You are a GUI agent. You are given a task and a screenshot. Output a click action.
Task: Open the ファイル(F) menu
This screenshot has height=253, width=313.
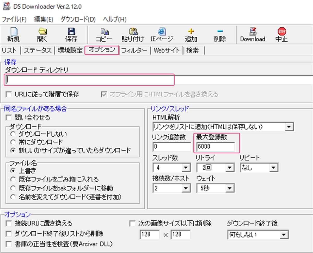(14, 19)
